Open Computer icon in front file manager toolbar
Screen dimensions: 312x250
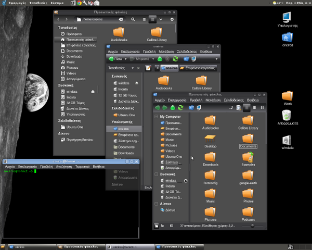coord(199,108)
